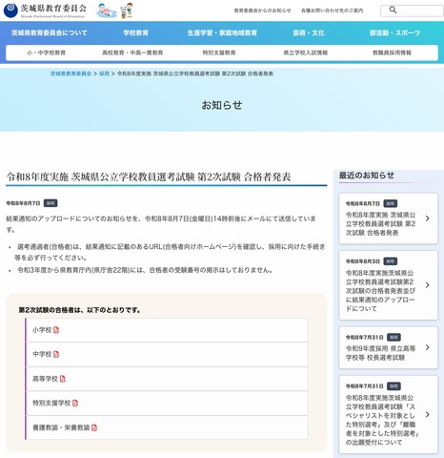Open sidebar スペシャリストを対象とした特別選考 card

point(388,414)
